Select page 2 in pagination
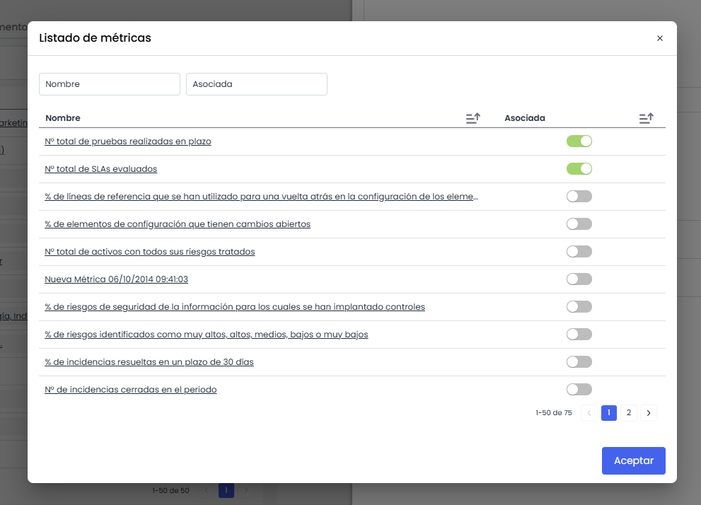 [x=628, y=413]
